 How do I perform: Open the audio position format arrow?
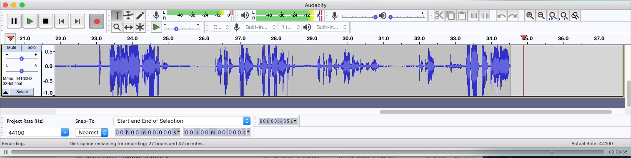pyautogui.click(x=295, y=121)
